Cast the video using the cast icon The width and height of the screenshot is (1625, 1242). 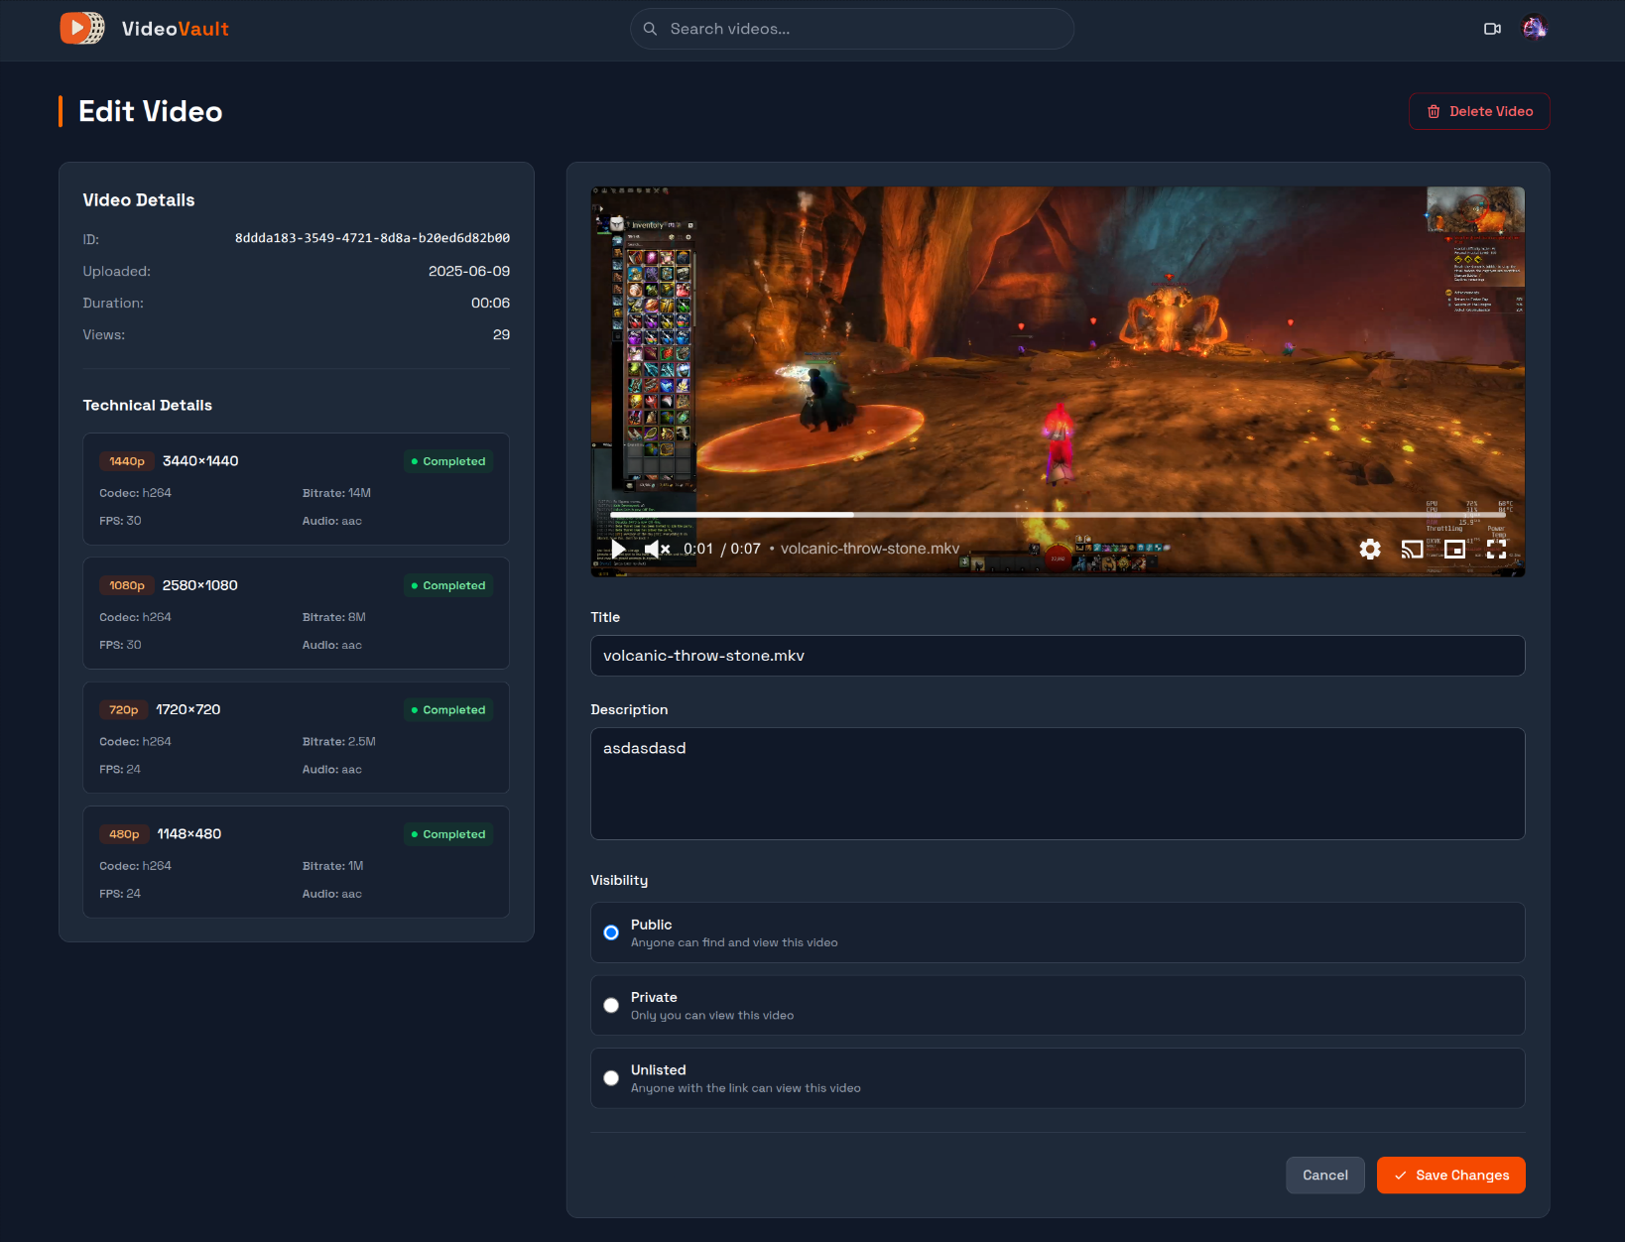[x=1412, y=549]
